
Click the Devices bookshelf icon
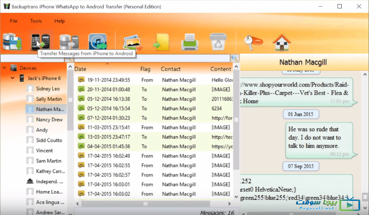(14, 68)
